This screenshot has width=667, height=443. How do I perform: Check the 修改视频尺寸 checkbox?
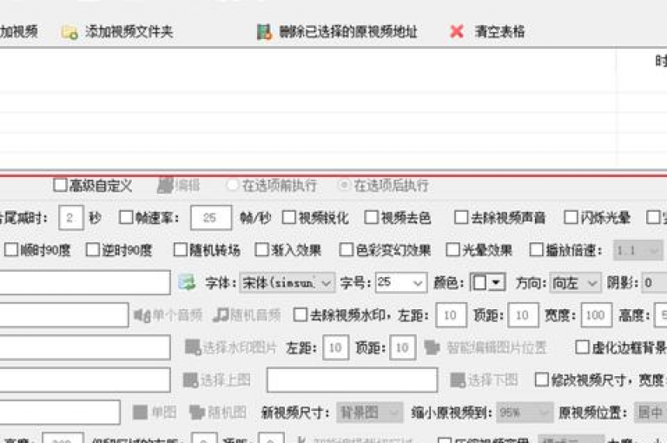(x=542, y=380)
